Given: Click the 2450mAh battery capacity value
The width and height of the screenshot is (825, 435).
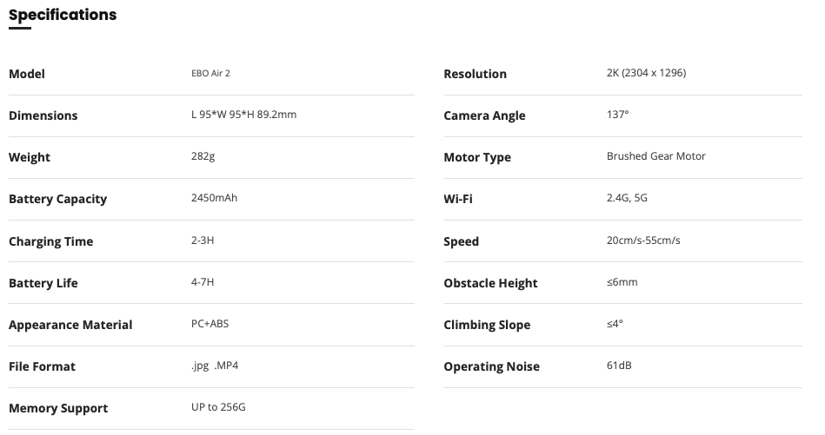Looking at the screenshot, I should [x=214, y=198].
